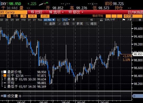Switch to table view (表)
The height and width of the screenshot is (103, 143).
point(74,20)
